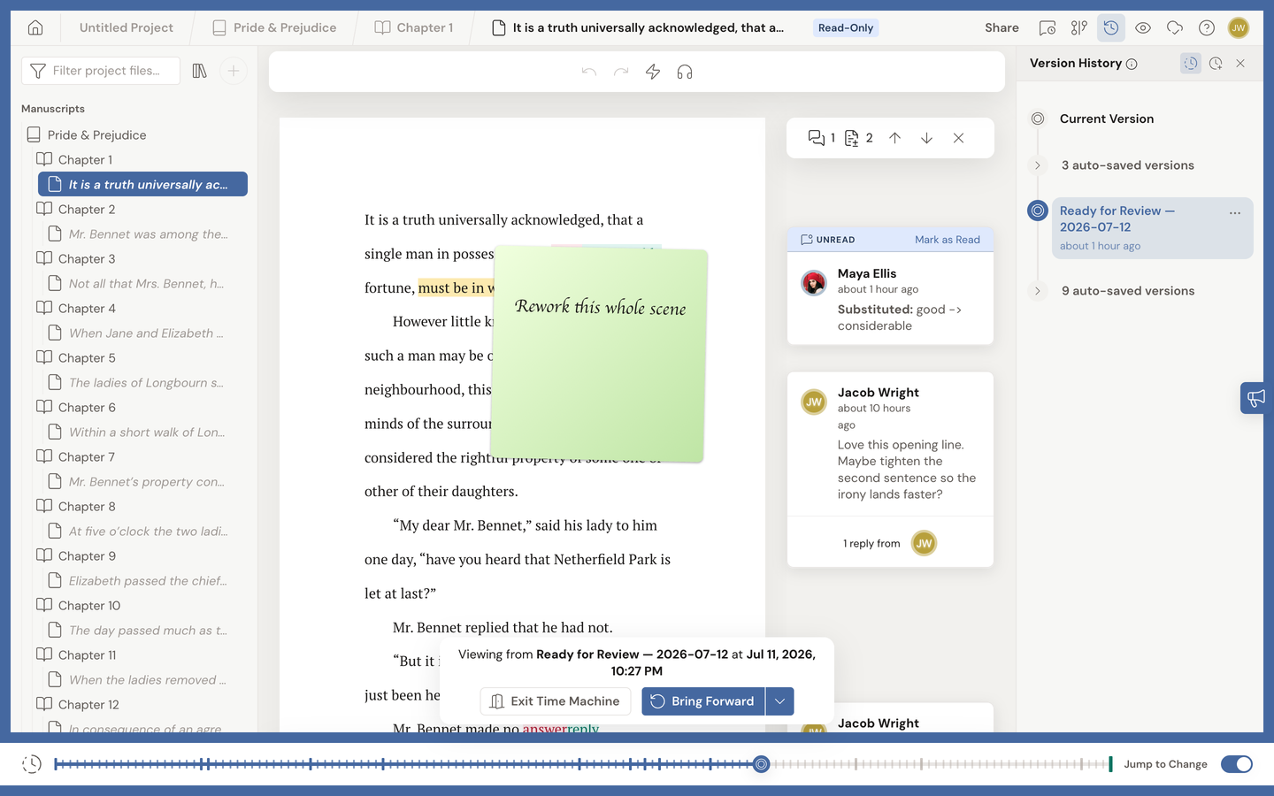The width and height of the screenshot is (1274, 796).
Task: Click the cloud sync icon
Action: point(1175,27)
